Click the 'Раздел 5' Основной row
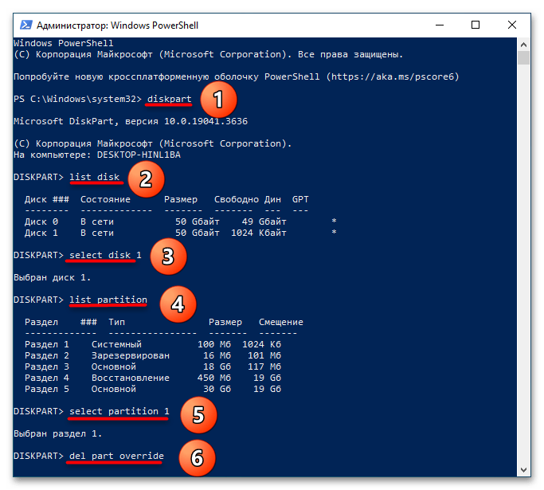 [x=153, y=389]
